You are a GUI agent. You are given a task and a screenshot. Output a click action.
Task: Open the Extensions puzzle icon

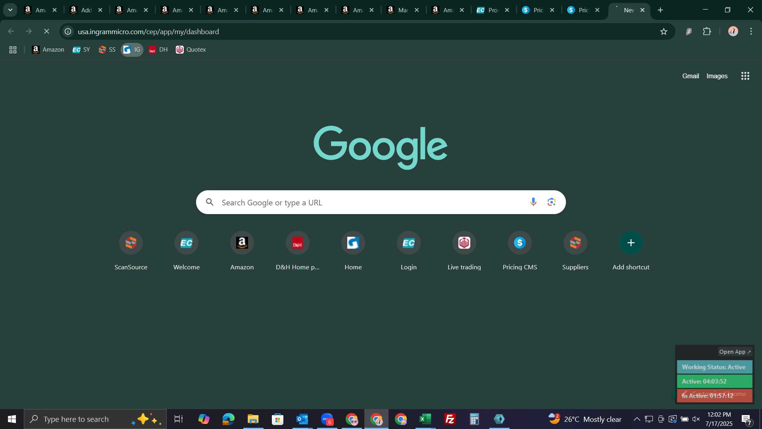707,31
